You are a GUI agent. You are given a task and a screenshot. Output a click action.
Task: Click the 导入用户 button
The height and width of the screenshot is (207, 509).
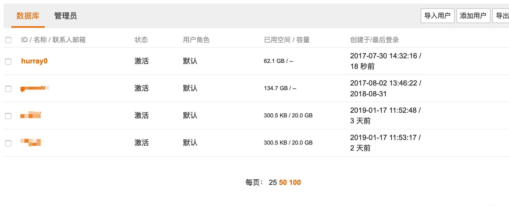pyautogui.click(x=437, y=16)
